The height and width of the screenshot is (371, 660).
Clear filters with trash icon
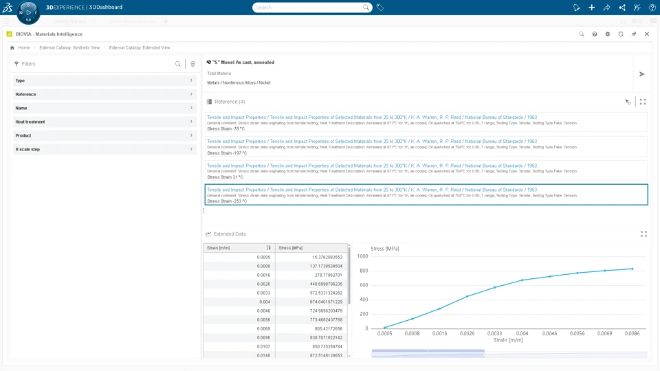(192, 64)
